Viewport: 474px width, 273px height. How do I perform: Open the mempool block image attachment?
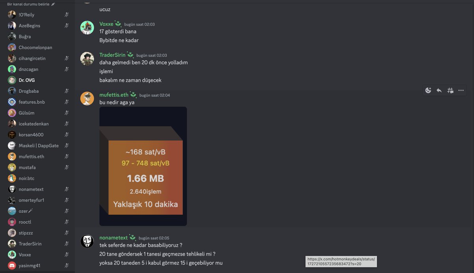click(143, 166)
